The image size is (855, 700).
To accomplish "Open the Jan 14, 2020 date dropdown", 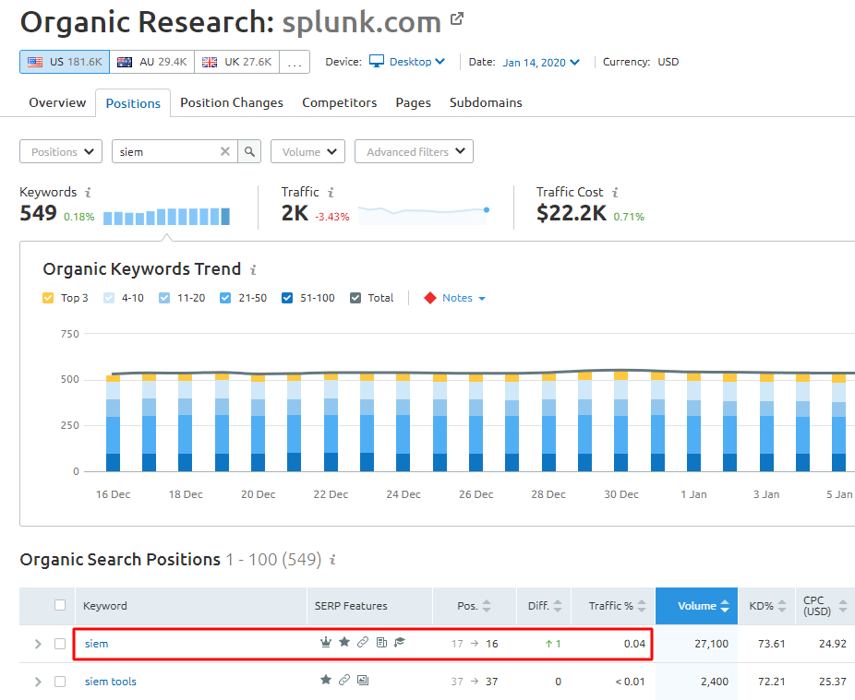I will coord(541,62).
